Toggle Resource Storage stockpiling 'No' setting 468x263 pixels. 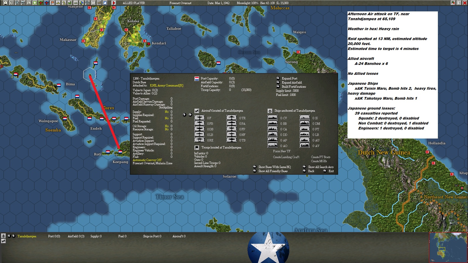pyautogui.click(x=167, y=129)
